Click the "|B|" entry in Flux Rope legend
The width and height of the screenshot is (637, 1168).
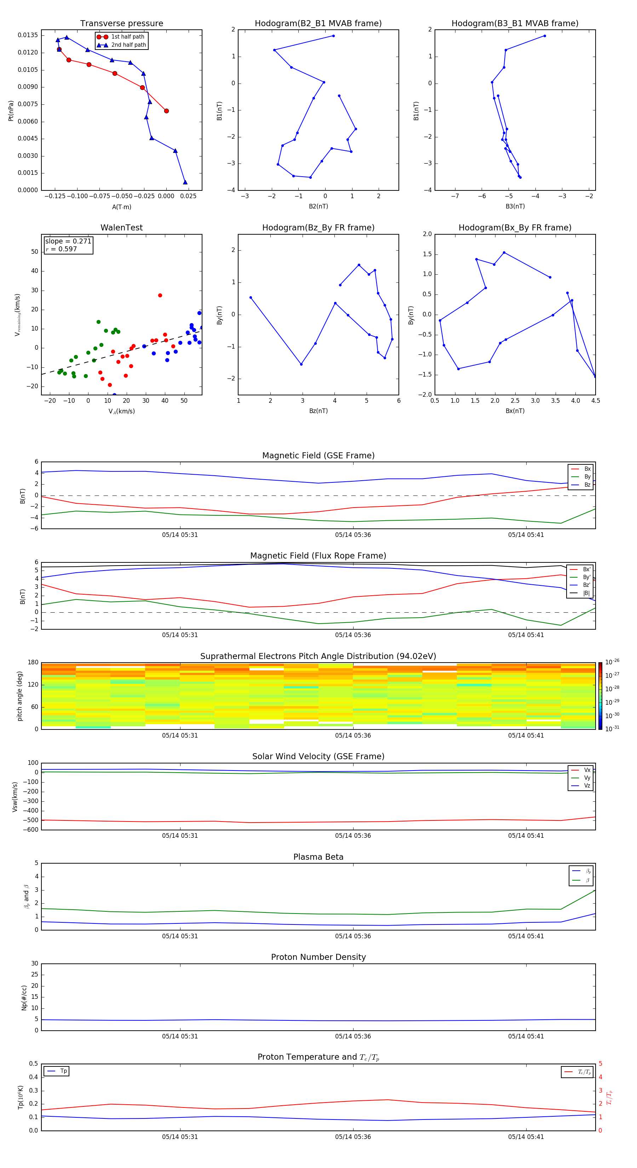pyautogui.click(x=581, y=593)
